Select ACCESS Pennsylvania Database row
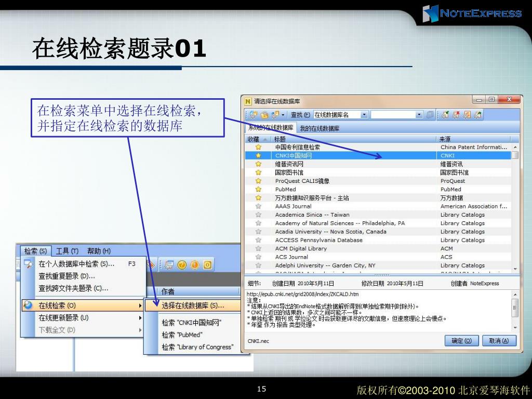The width and height of the screenshot is (532, 399). click(378, 240)
